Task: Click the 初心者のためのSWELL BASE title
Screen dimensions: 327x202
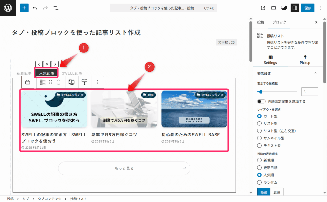Action: [x=191, y=135]
